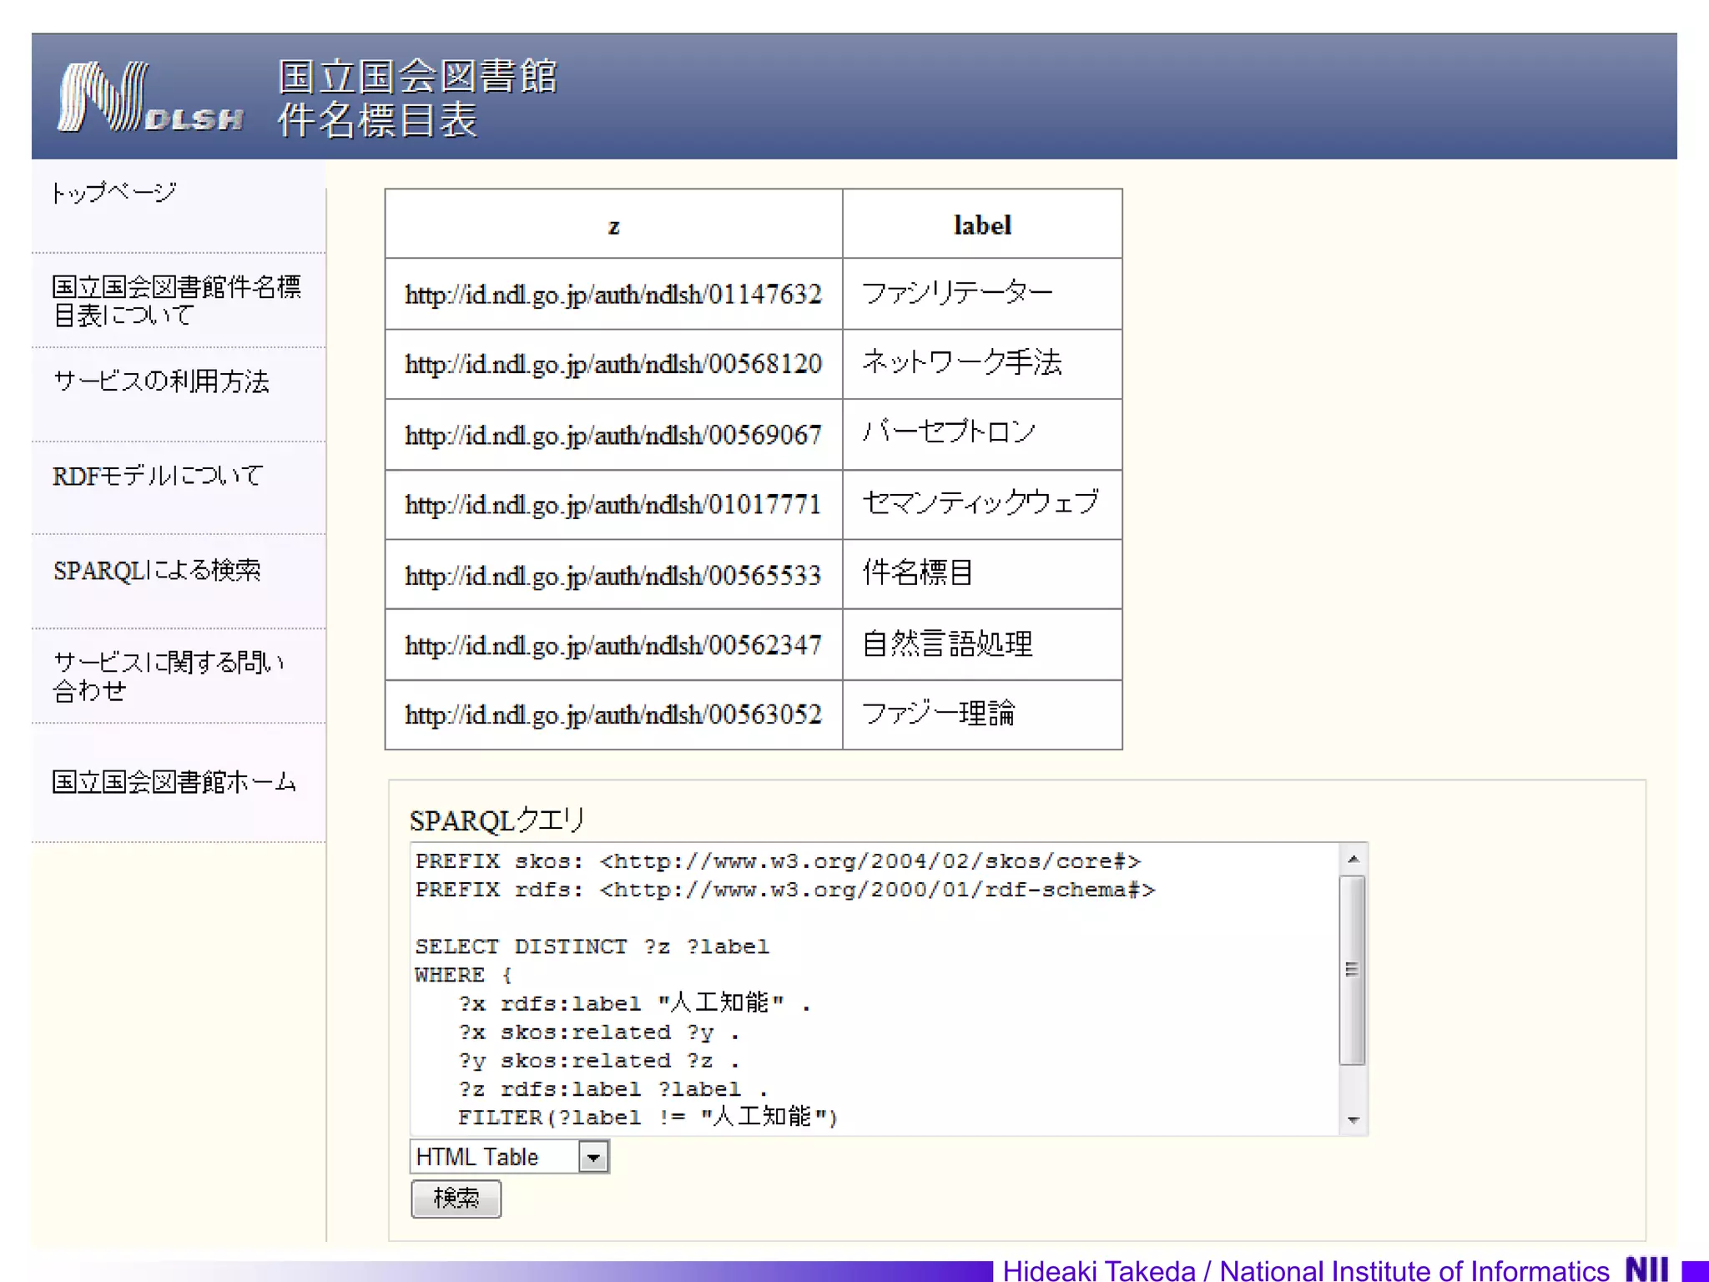Click the ndlsh/00562347 result link
Image resolution: width=1709 pixels, height=1282 pixels.
pos(613,645)
